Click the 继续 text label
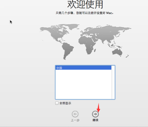The image size is (148, 127). point(95,120)
